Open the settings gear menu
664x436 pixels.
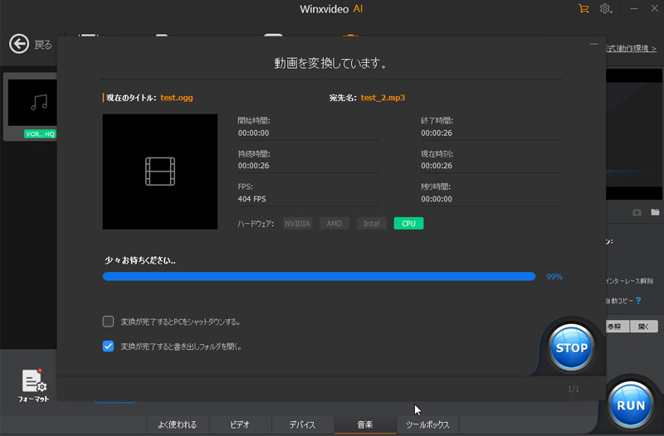pyautogui.click(x=606, y=8)
